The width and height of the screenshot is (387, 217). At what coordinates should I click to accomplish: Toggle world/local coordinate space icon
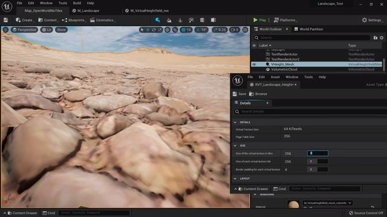pos(167,30)
